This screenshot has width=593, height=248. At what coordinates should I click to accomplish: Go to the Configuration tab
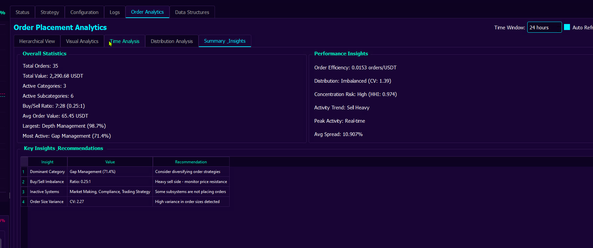(84, 12)
